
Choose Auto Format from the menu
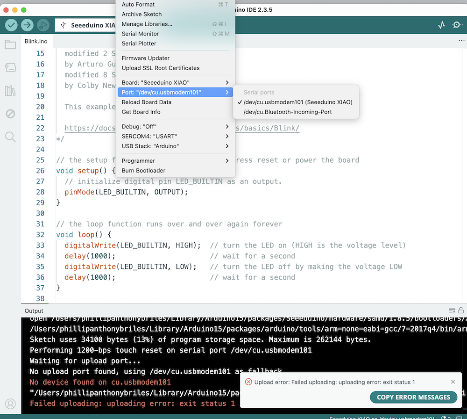tap(175, 5)
